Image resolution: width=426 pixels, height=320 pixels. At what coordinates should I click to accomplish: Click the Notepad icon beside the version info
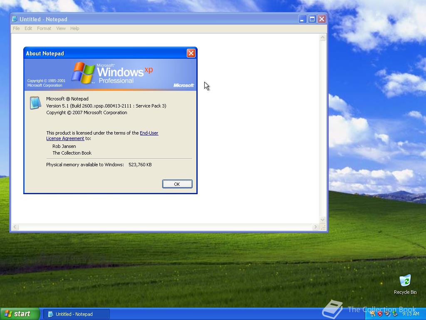click(x=35, y=102)
